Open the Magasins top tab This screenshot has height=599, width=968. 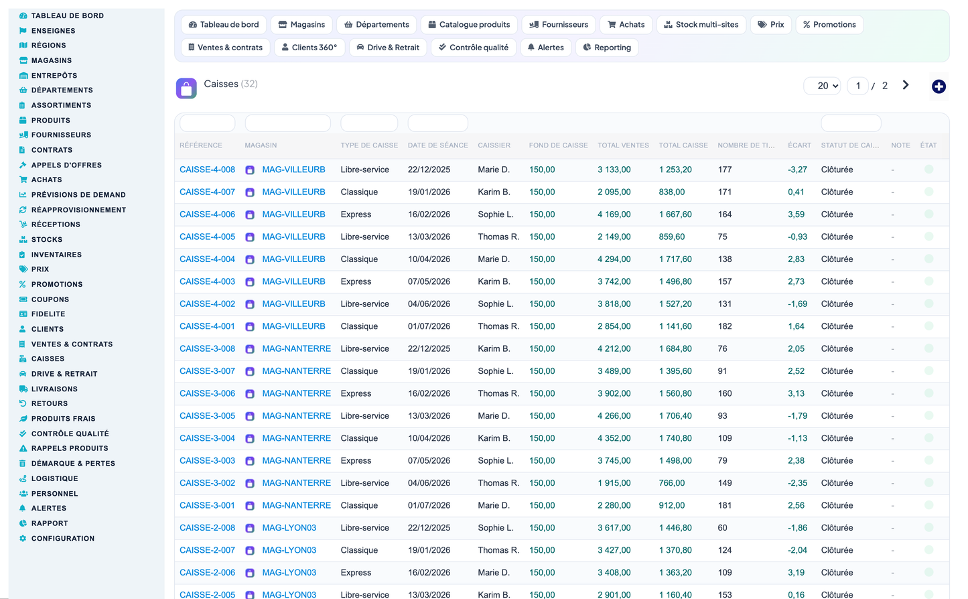pyautogui.click(x=301, y=25)
